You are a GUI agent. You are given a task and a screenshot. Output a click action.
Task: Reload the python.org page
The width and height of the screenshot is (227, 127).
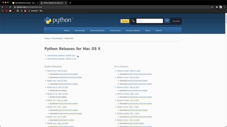coord(10,7)
